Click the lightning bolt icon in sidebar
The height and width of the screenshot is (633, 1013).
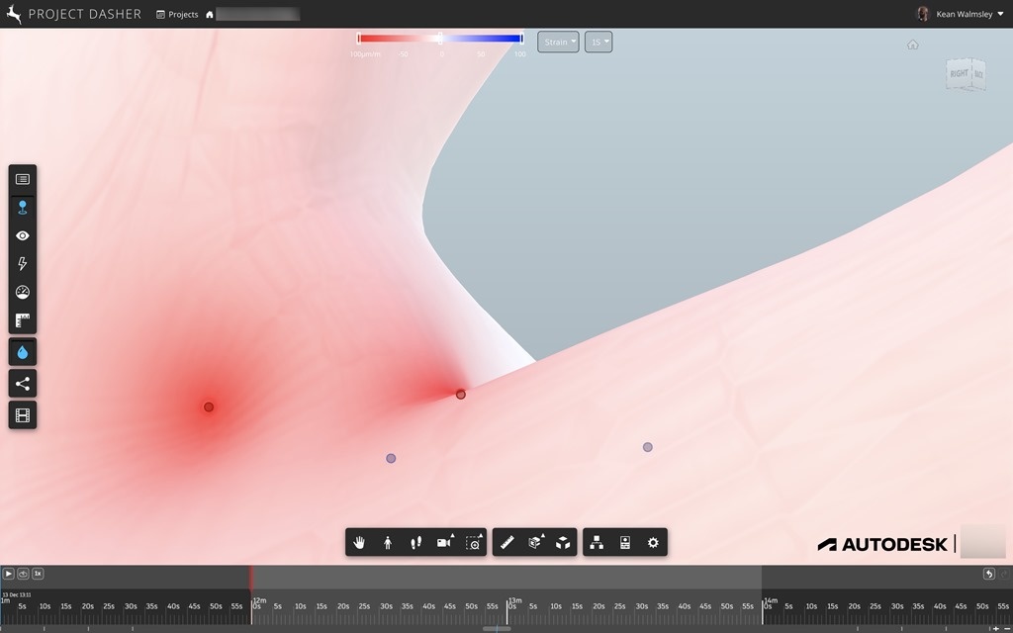tap(23, 264)
